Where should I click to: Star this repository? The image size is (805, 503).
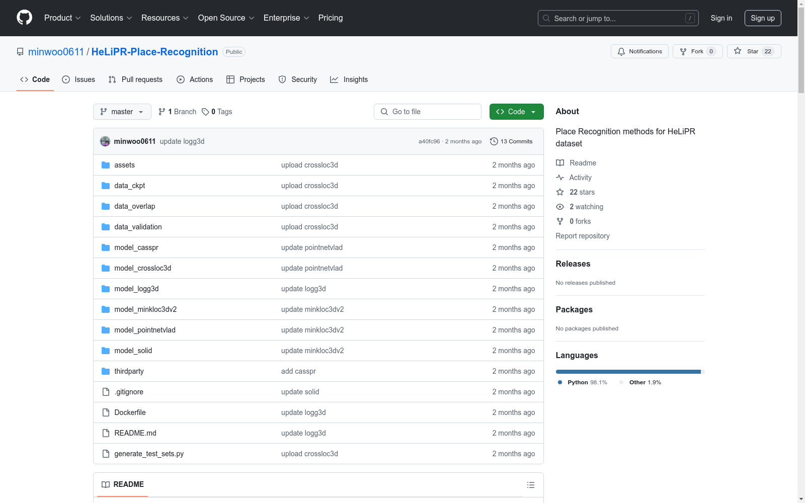pos(754,51)
